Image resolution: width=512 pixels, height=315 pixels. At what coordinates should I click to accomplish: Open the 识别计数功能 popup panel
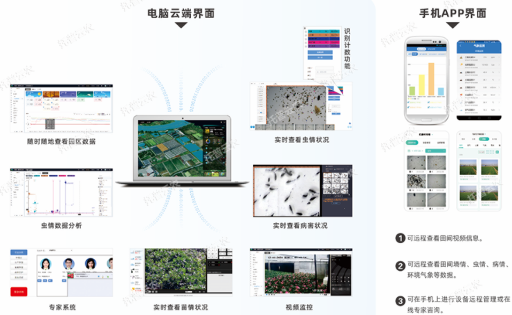[322, 53]
